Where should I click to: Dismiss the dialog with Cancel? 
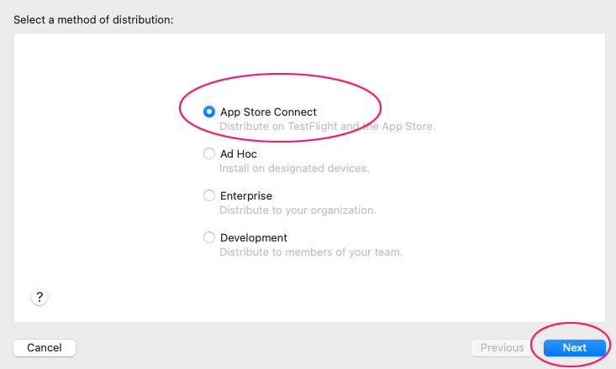click(x=45, y=348)
